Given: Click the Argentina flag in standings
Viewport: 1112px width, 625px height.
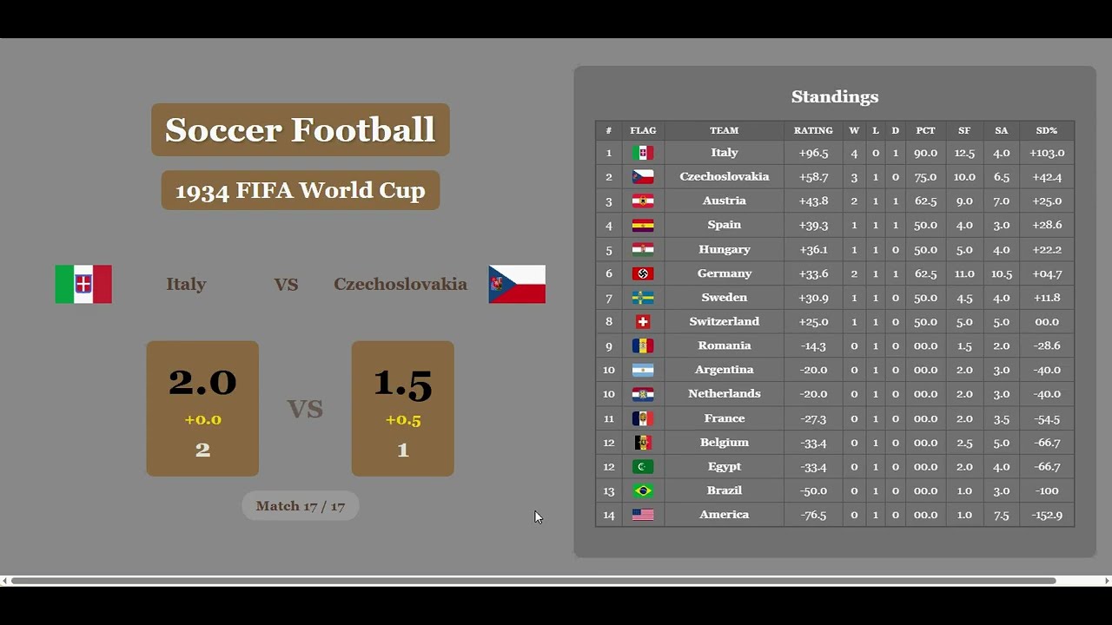Looking at the screenshot, I should pos(643,370).
